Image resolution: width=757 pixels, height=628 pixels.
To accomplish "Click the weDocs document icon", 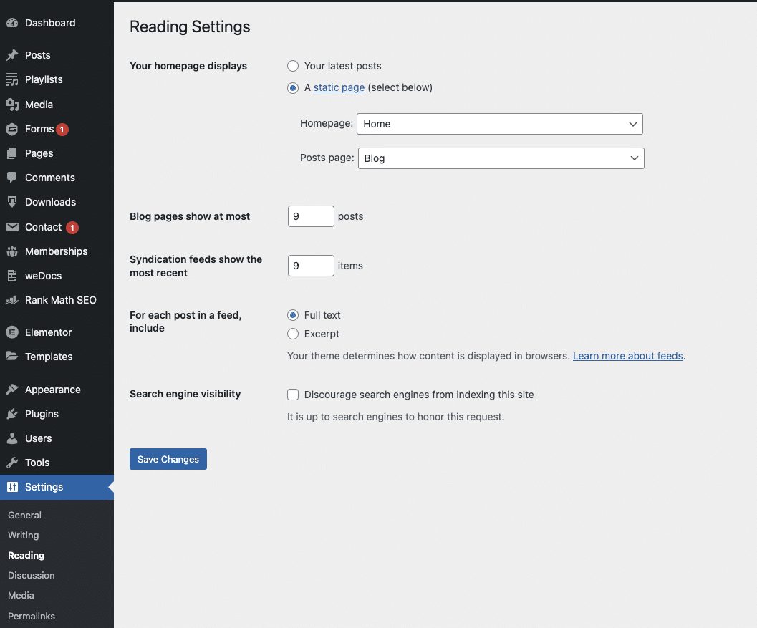I will [12, 276].
